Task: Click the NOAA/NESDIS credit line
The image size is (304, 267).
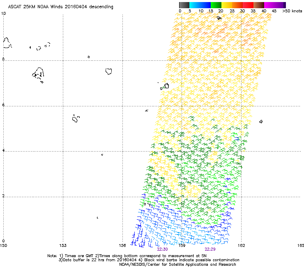Action: [177, 265]
